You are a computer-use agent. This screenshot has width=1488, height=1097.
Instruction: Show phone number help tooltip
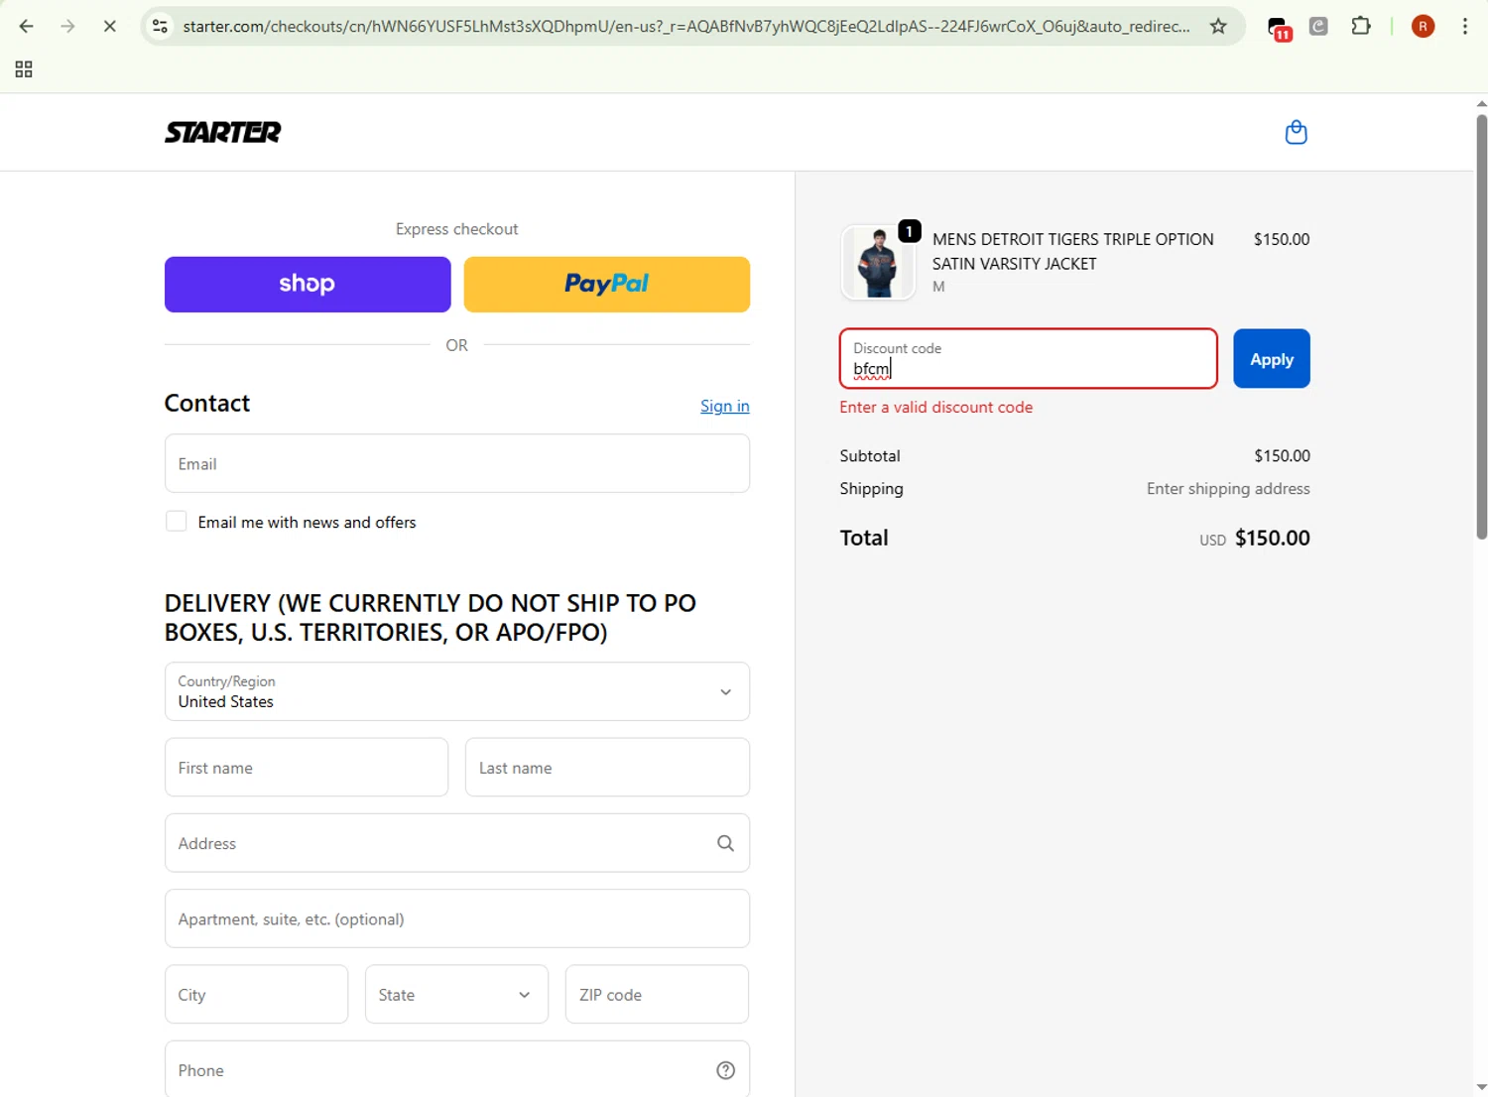point(725,1070)
